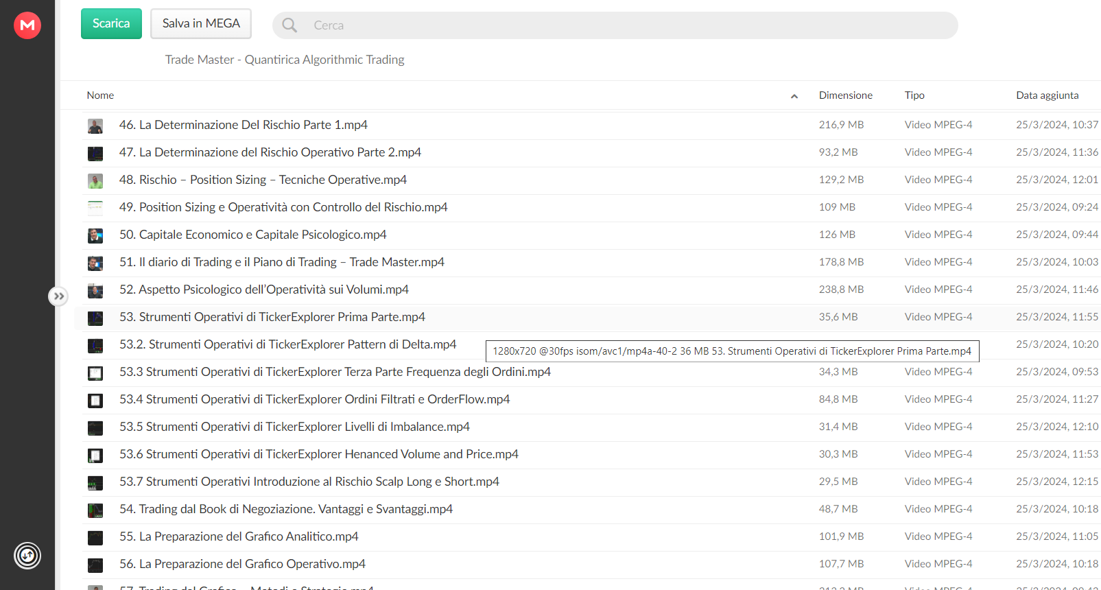Select file 46. La Determinazione Del Rischio Parte 1.mp4

click(x=244, y=125)
